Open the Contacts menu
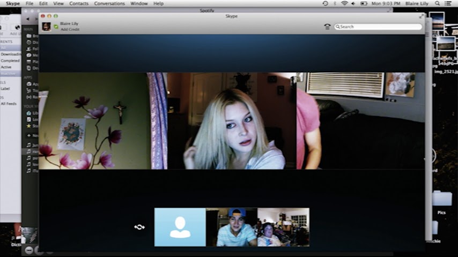This screenshot has width=458, height=257. tap(79, 3)
